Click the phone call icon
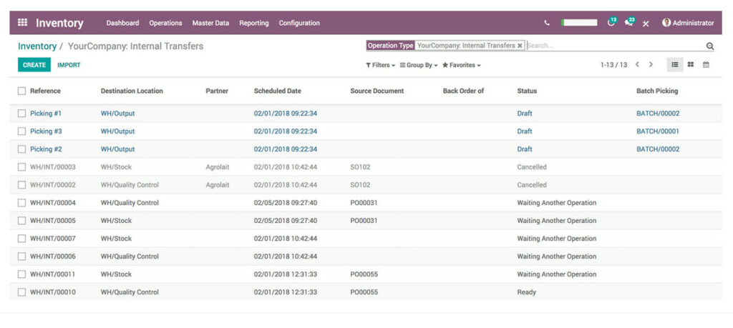 click(547, 23)
